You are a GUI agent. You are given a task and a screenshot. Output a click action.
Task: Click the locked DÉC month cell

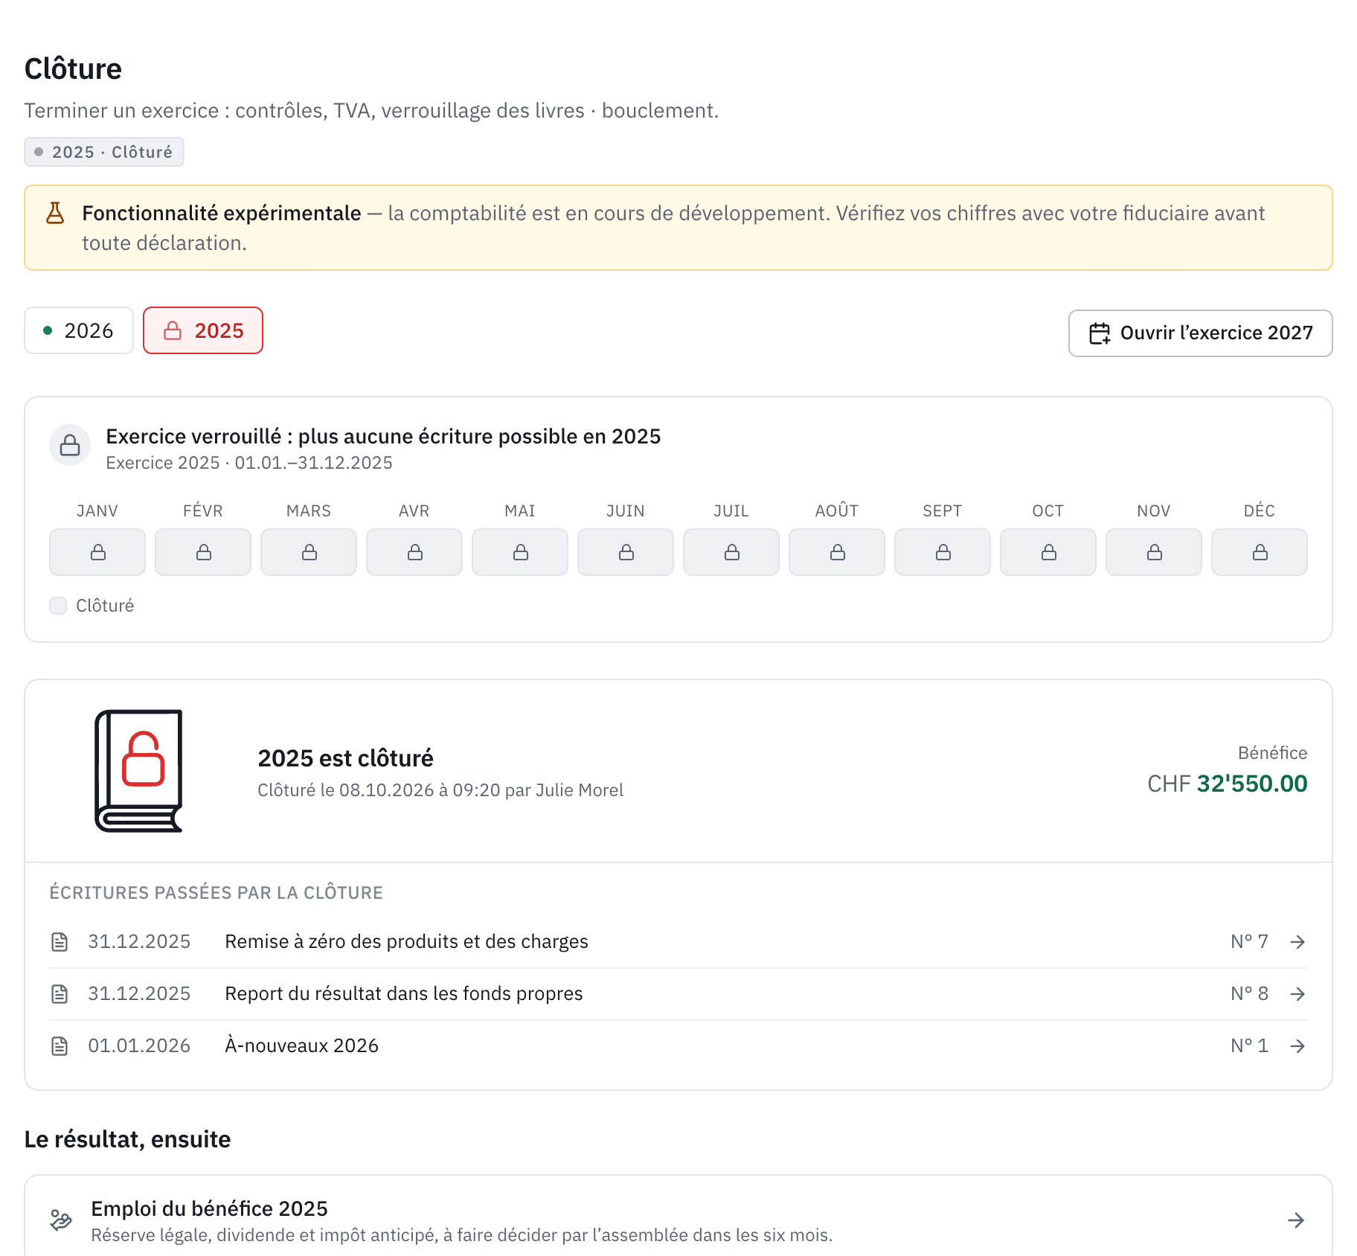(x=1260, y=552)
